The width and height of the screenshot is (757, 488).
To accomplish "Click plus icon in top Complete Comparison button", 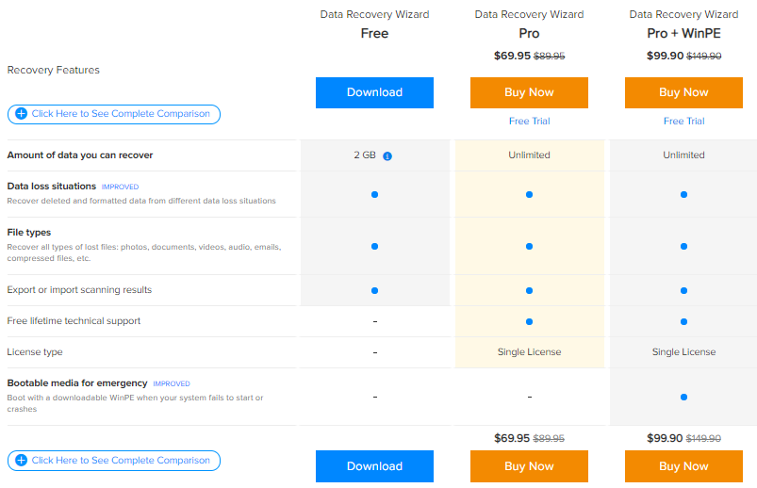I will 22,113.
